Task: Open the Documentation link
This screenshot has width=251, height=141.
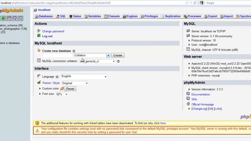Action: coord(200,94)
